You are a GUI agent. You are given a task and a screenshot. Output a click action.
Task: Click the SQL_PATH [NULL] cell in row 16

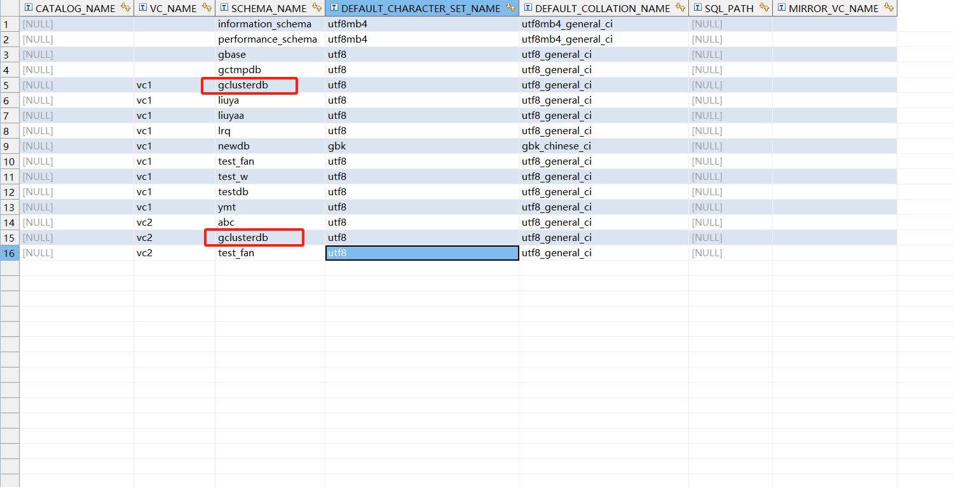pyautogui.click(x=731, y=253)
